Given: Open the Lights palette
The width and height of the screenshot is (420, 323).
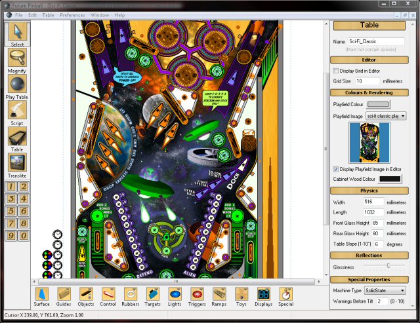Looking at the screenshot, I should pyautogui.click(x=175, y=297).
